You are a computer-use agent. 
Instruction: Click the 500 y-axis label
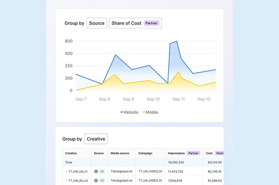pyautogui.click(x=69, y=54)
